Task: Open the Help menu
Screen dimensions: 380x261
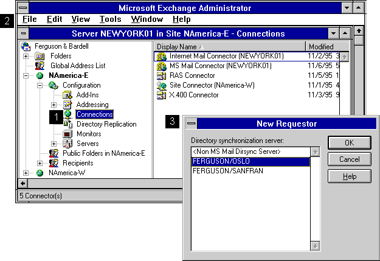Action: coord(182,19)
